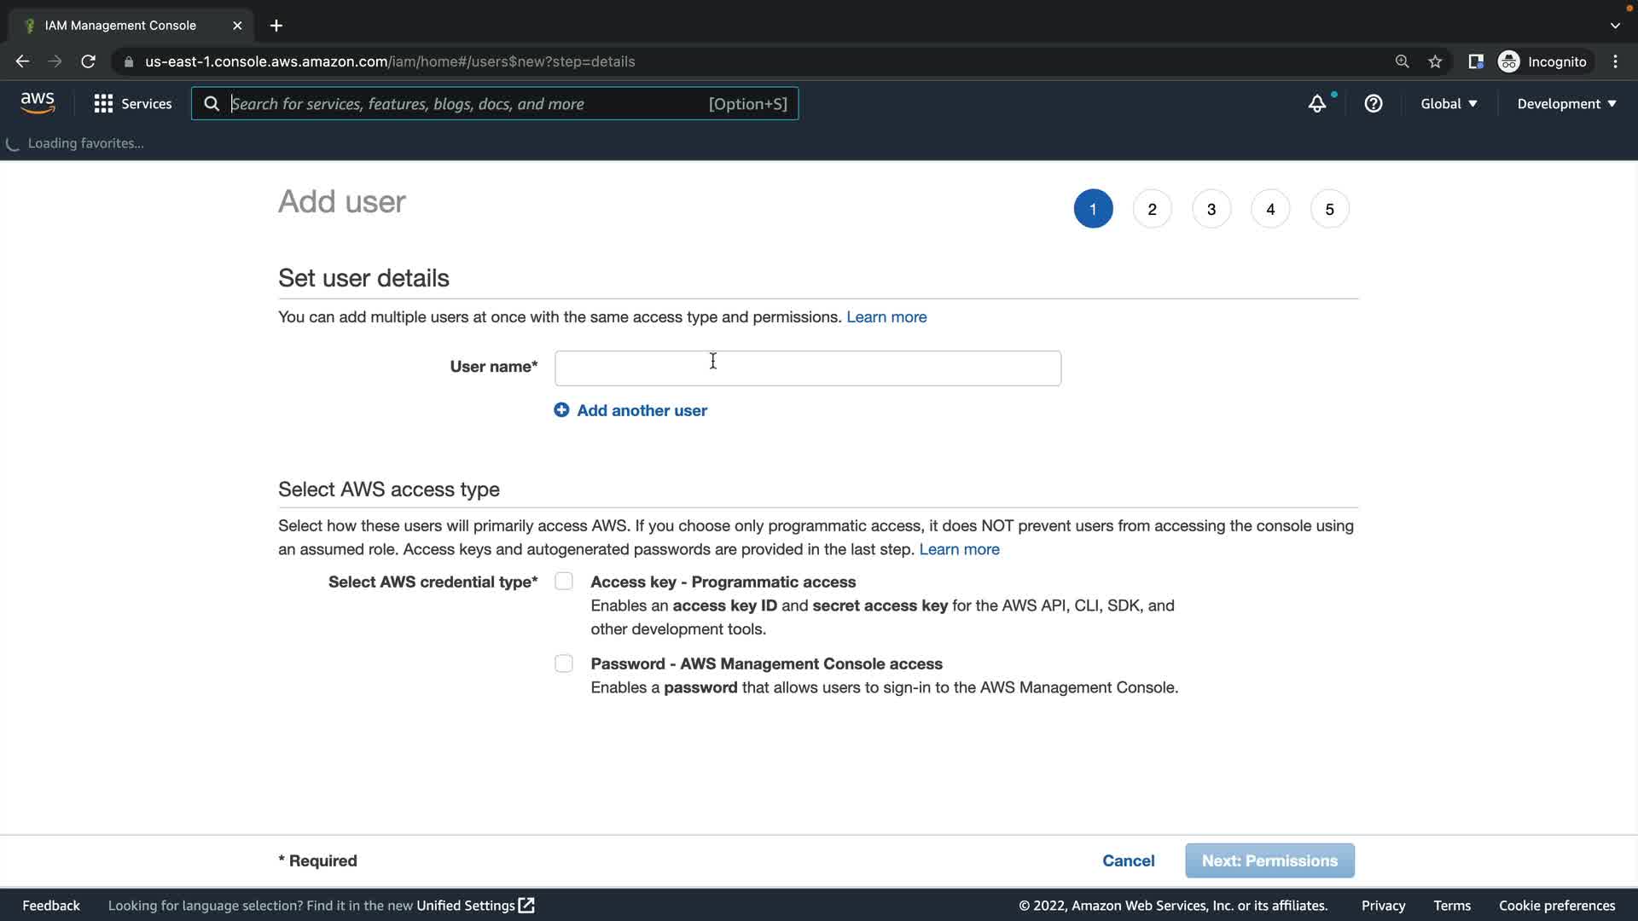
Task: Click Next: Permissions button
Action: (1269, 860)
